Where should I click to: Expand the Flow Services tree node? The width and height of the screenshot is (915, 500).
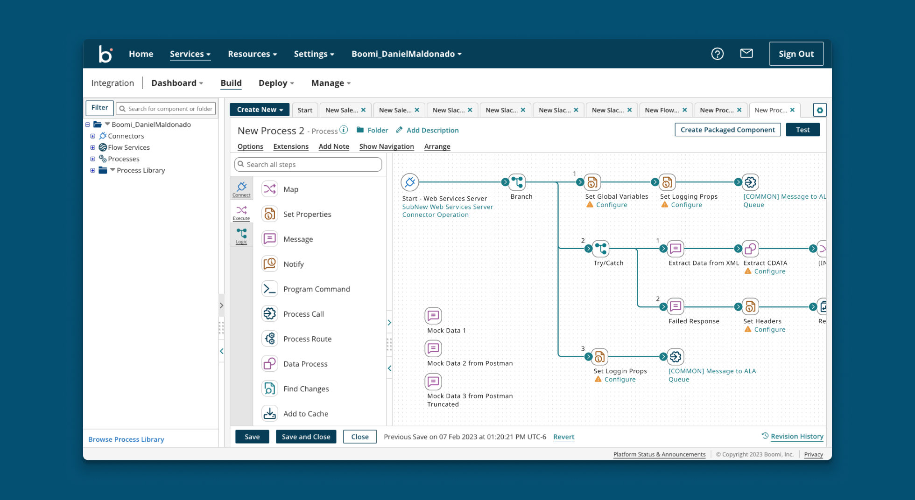click(x=92, y=147)
